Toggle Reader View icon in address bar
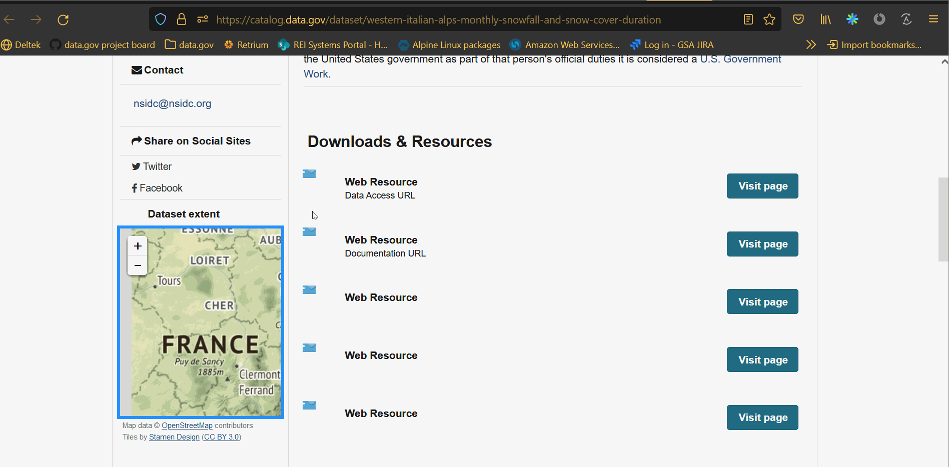This screenshot has width=949, height=467. pyautogui.click(x=748, y=19)
